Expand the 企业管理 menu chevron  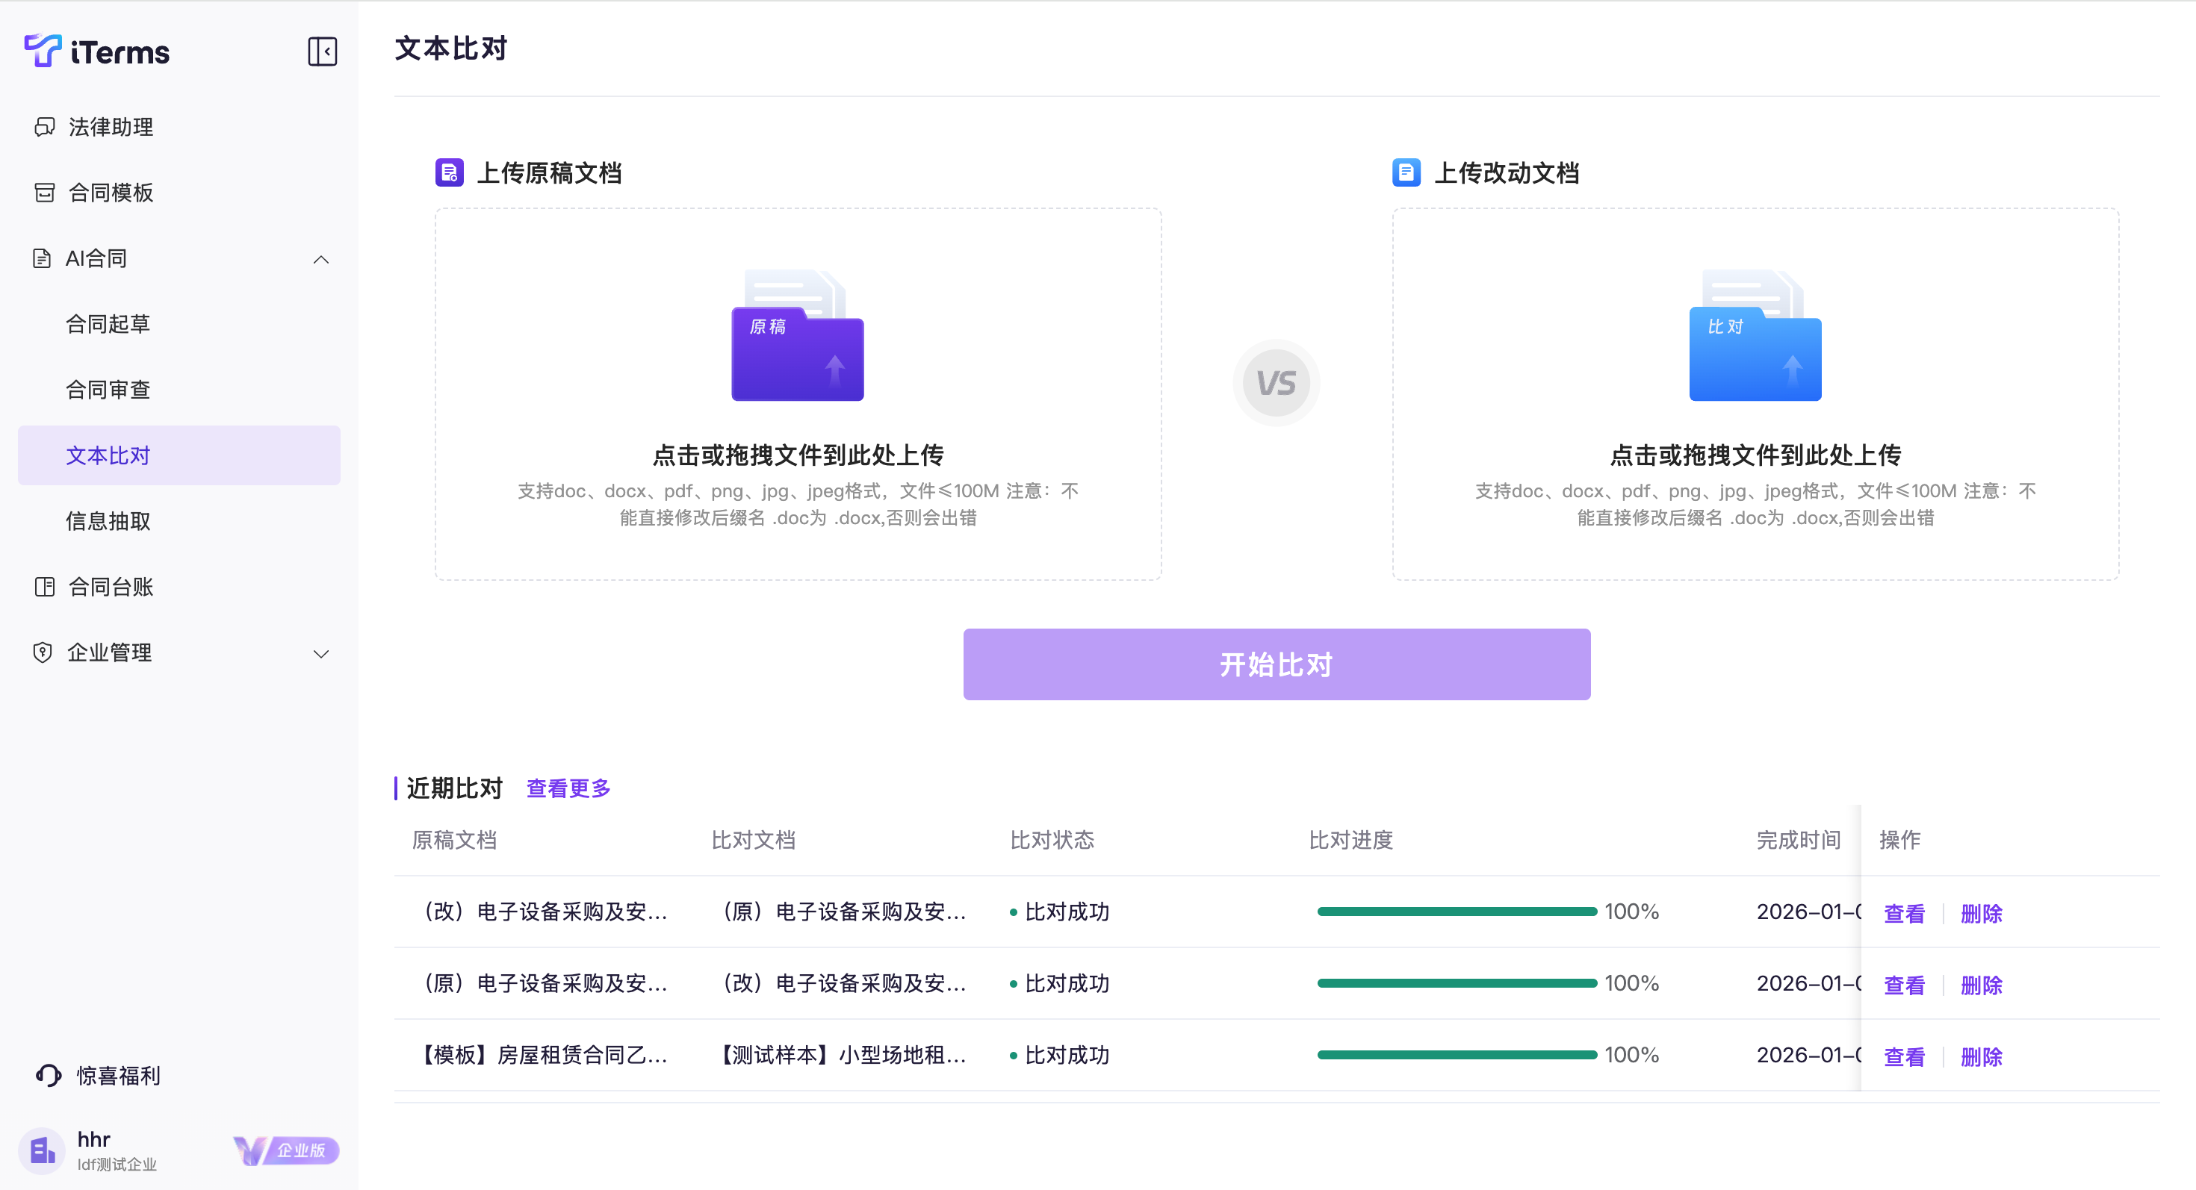pyautogui.click(x=320, y=653)
